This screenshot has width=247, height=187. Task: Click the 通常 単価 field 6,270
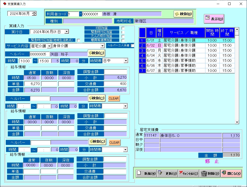(x=32, y=84)
